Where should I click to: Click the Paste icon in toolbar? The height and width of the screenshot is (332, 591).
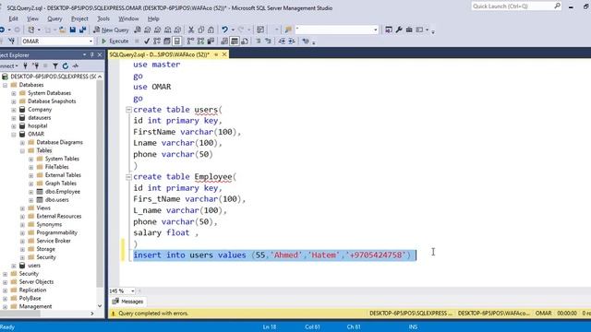pos(211,30)
